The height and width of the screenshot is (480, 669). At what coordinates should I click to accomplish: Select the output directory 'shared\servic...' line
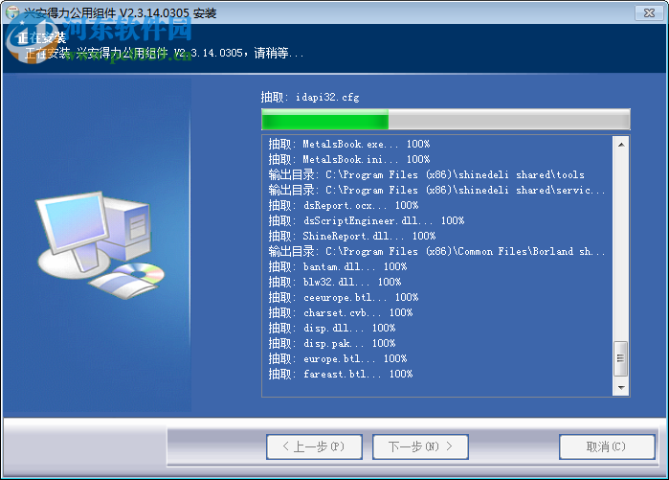[436, 190]
